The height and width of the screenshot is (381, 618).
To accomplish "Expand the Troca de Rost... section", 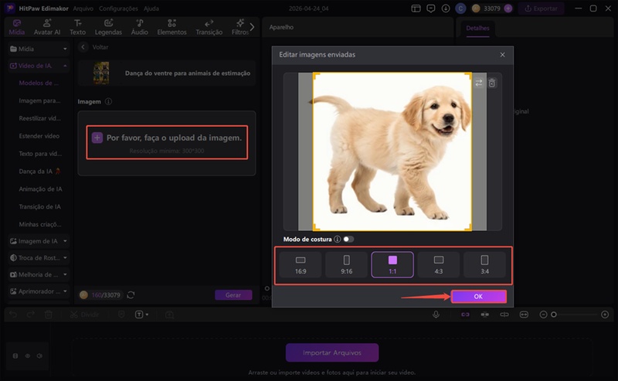I will (65, 258).
